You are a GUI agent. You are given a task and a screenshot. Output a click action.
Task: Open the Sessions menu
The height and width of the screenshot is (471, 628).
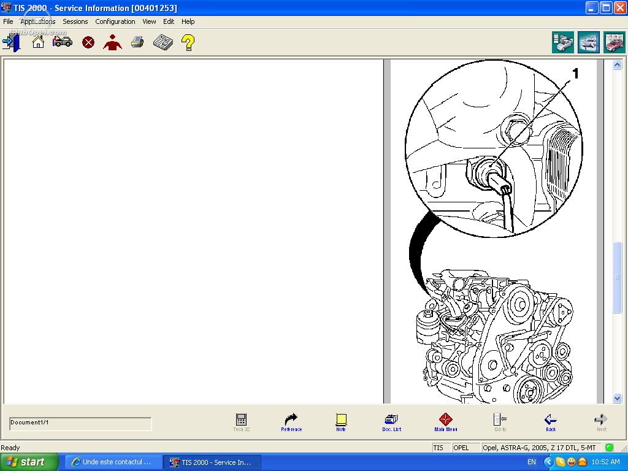pyautogui.click(x=75, y=21)
